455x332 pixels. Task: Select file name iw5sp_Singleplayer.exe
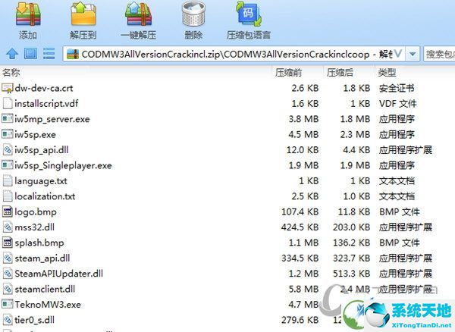63,165
